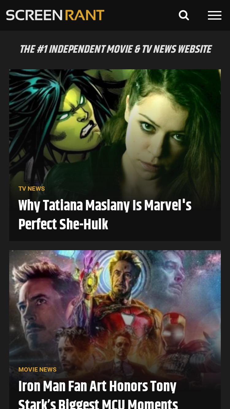
Task: Open the search magnifier icon
Action: [x=184, y=15]
